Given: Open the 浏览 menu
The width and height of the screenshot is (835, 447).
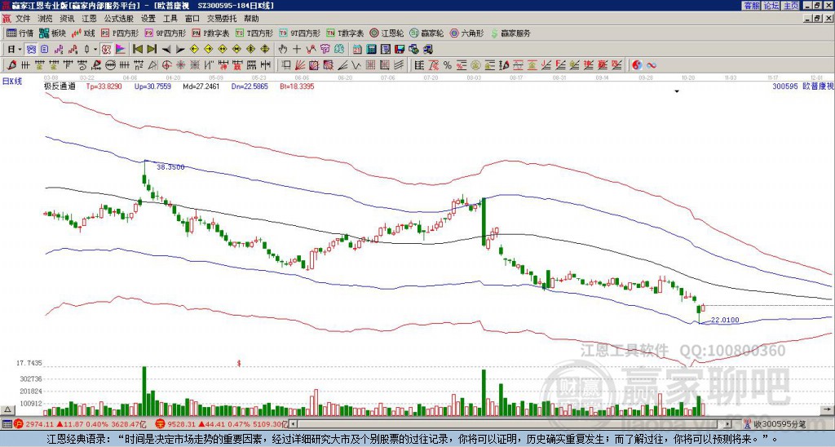Looking at the screenshot, I should 46,19.
